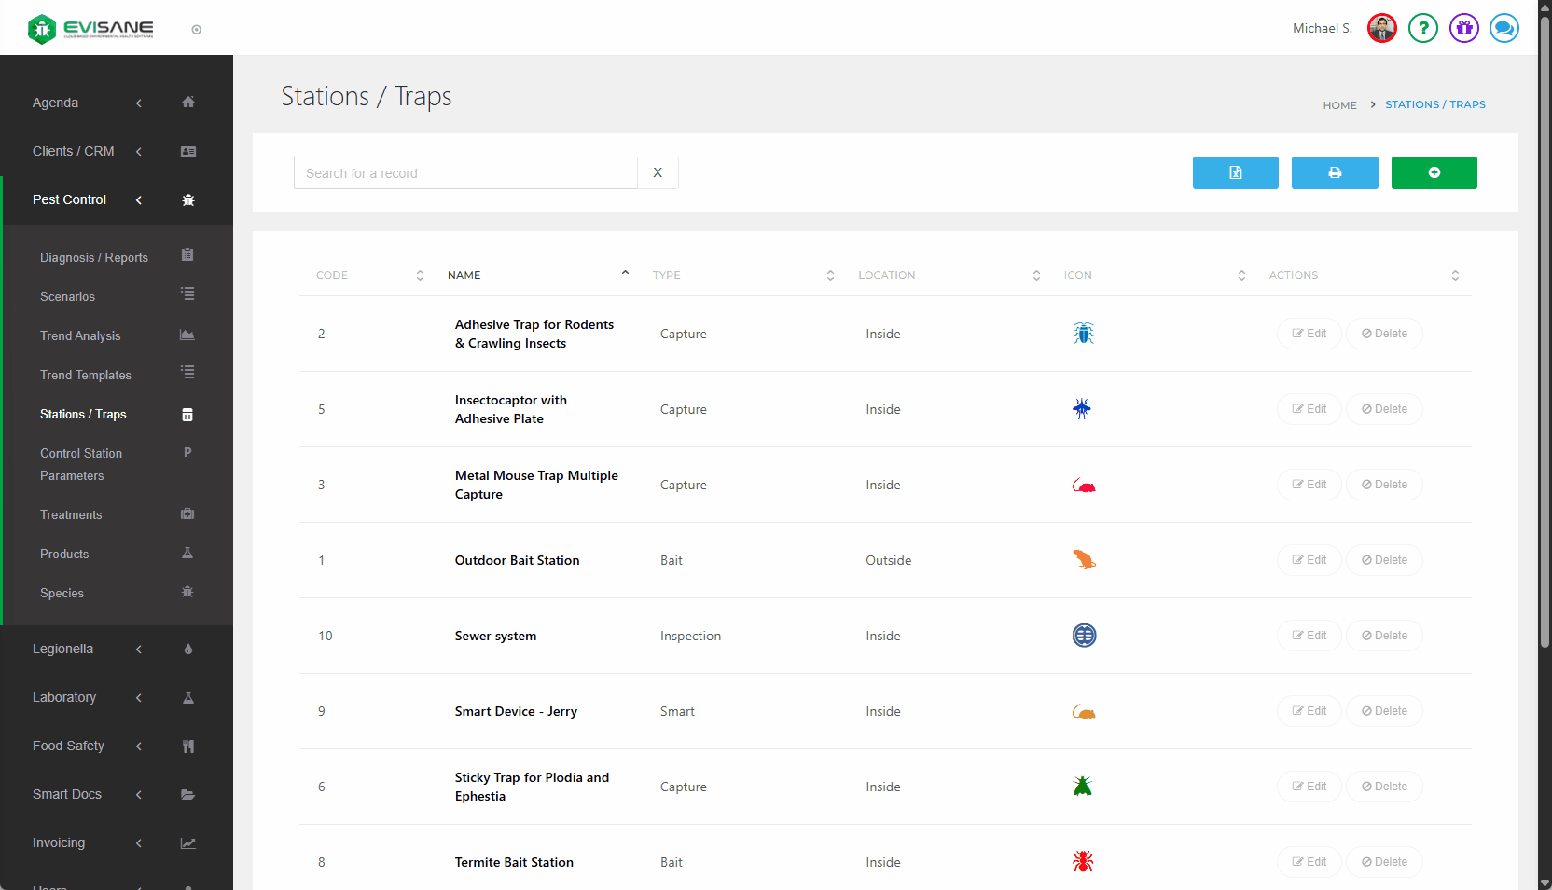This screenshot has width=1552, height=890.
Task: Open the help question mark icon
Action: click(x=1423, y=28)
